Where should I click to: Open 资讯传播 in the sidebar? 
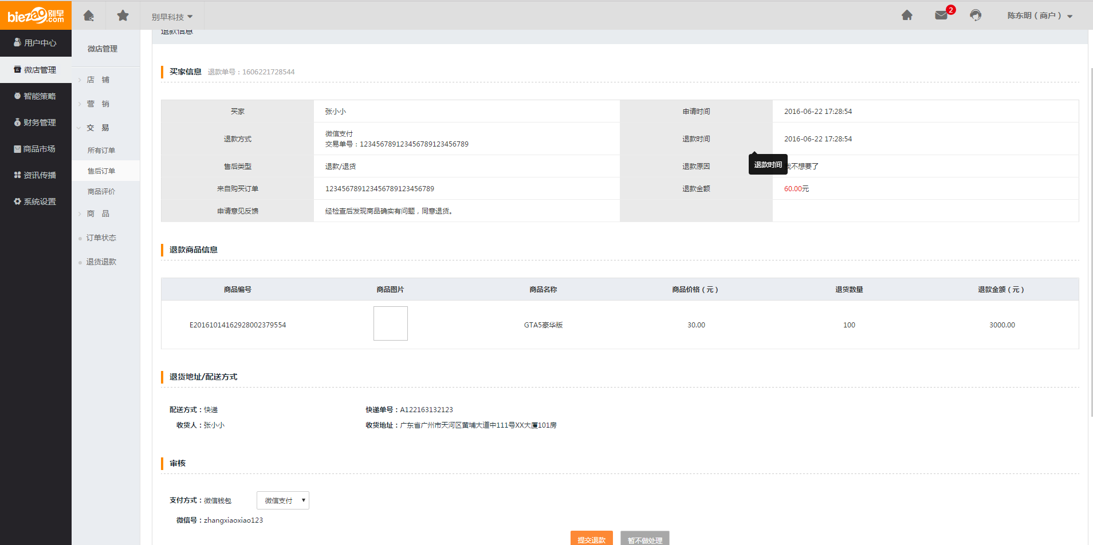(36, 175)
